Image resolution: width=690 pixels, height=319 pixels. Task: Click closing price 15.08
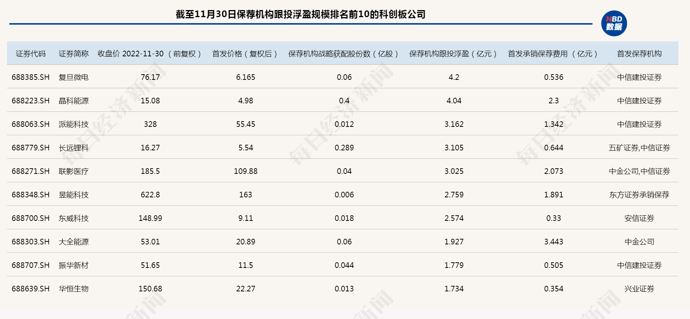(150, 101)
